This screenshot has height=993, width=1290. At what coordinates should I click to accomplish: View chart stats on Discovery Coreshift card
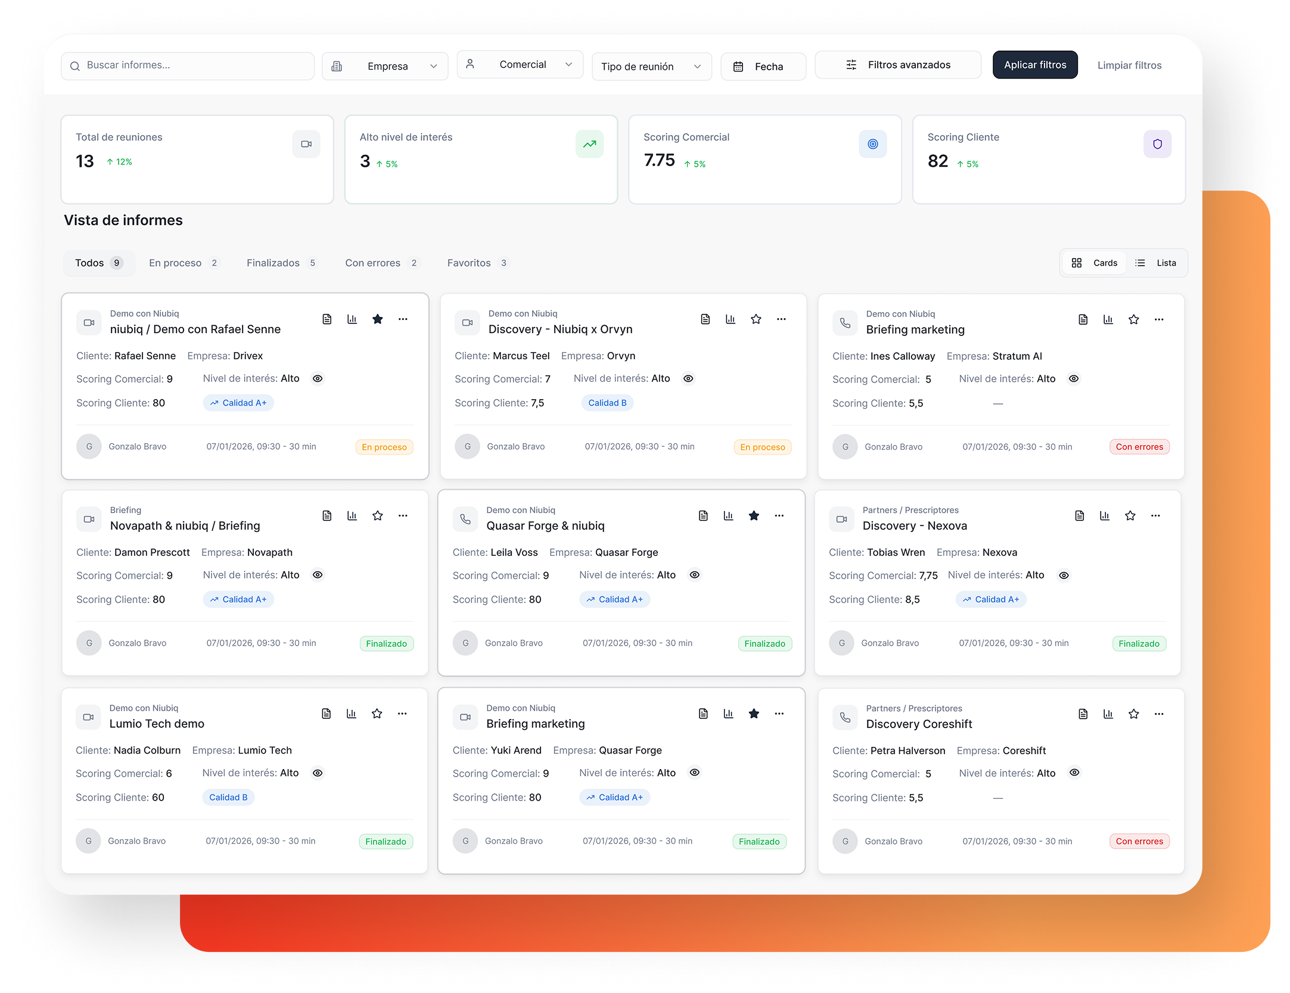click(x=1108, y=714)
